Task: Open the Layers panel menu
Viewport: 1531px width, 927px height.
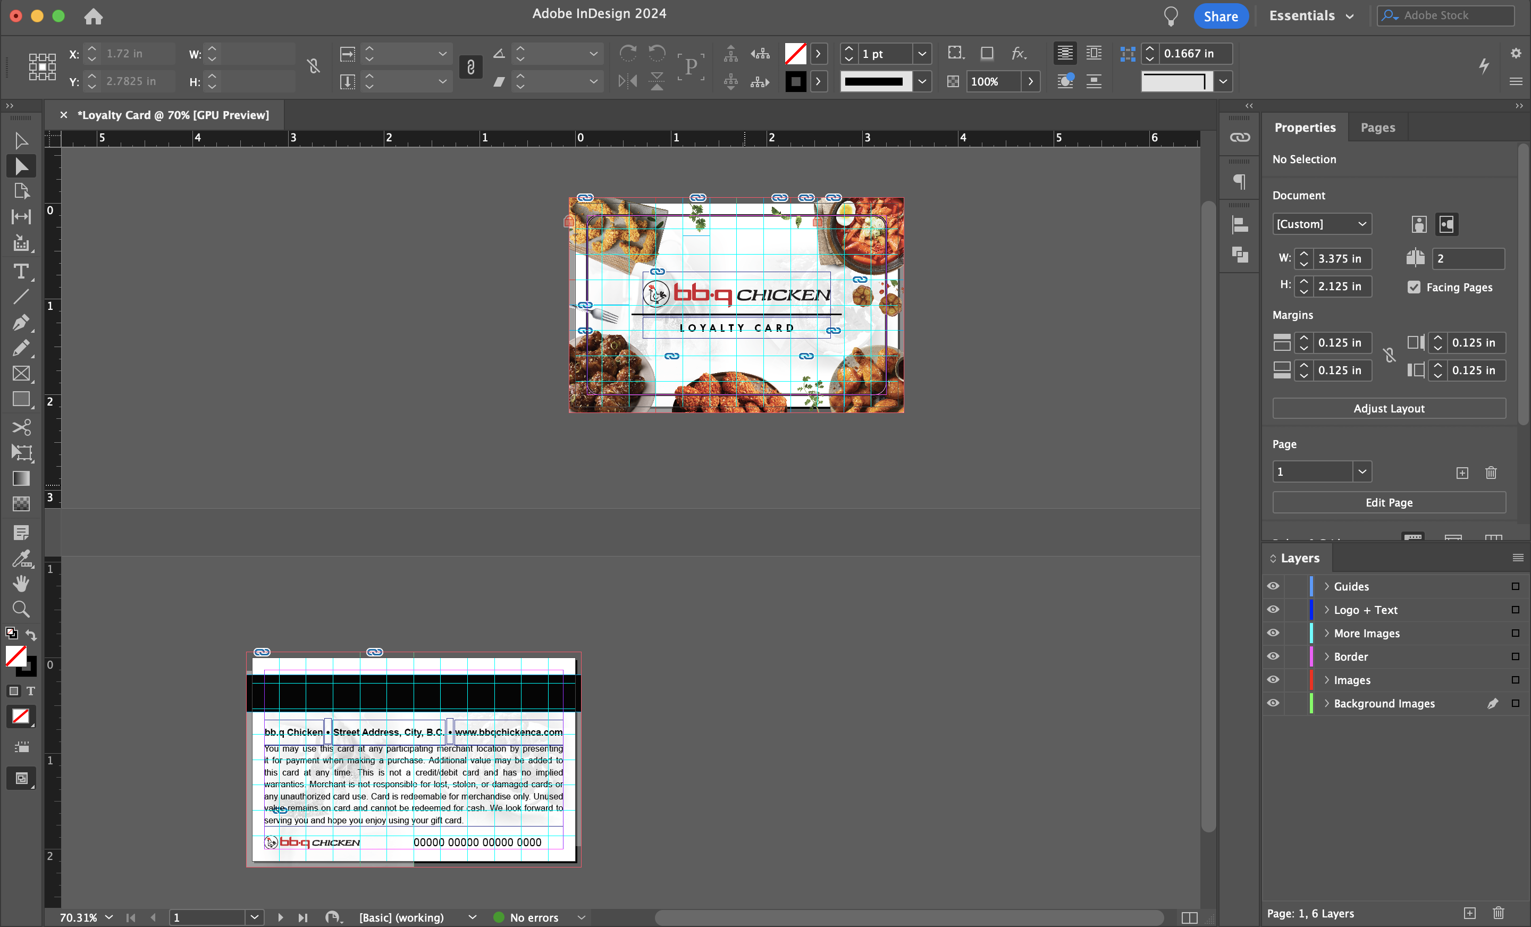Action: click(1517, 558)
